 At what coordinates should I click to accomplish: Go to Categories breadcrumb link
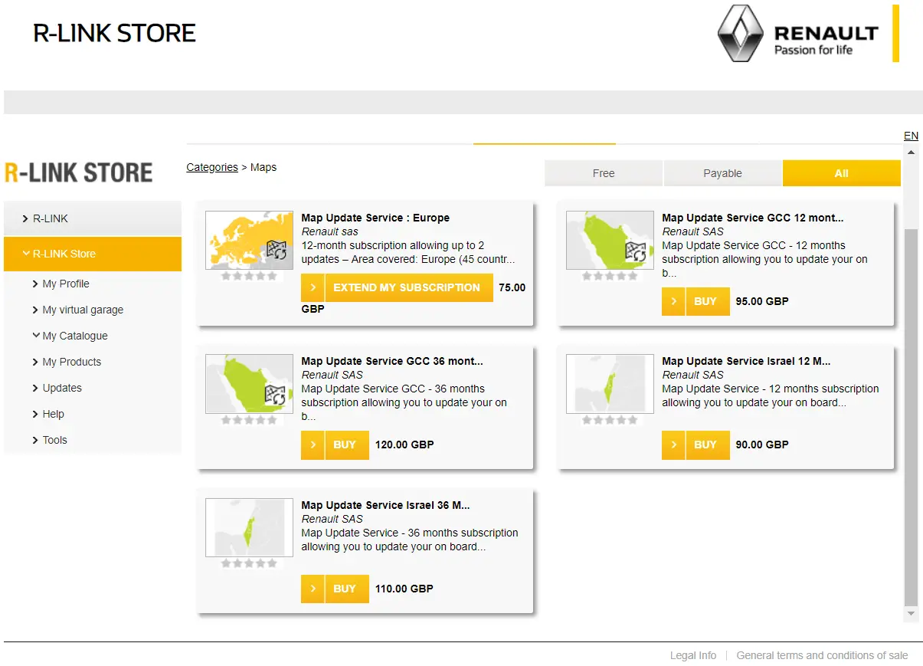point(212,167)
